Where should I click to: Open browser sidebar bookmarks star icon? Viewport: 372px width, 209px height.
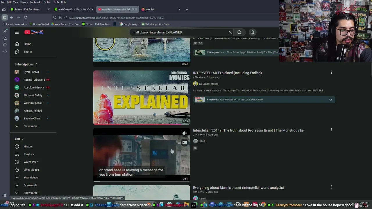[5, 52]
